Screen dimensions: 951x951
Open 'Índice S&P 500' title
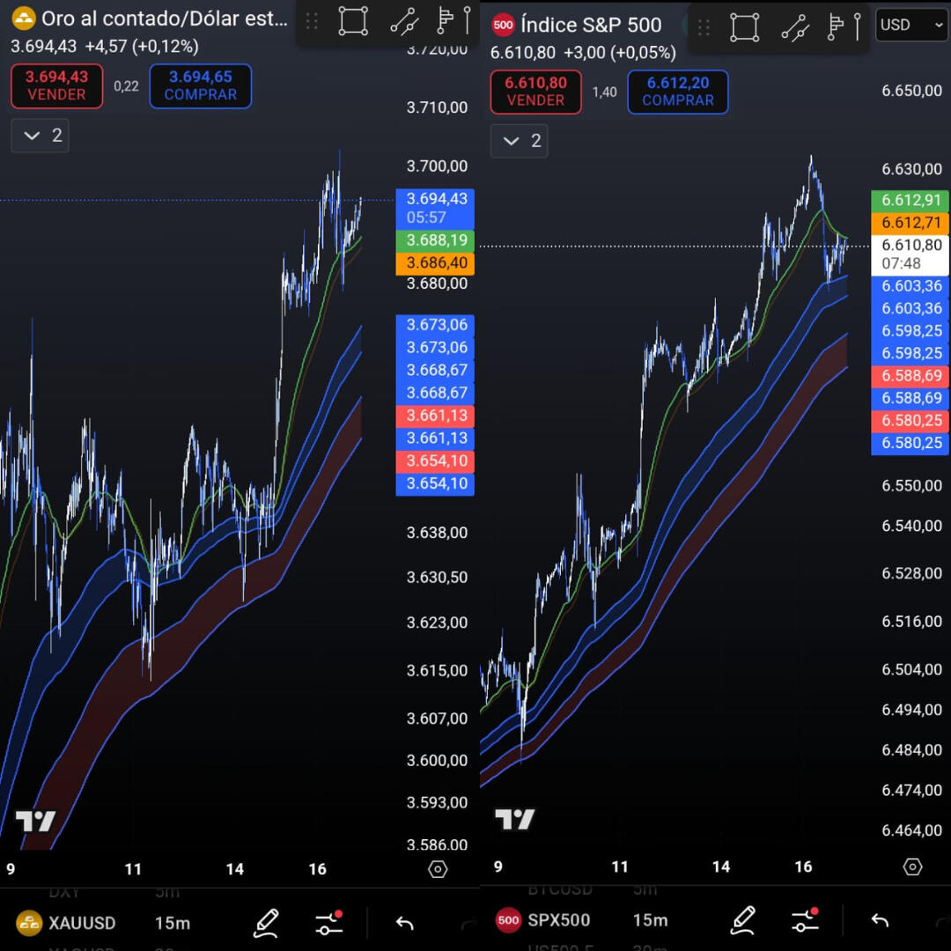(x=591, y=25)
